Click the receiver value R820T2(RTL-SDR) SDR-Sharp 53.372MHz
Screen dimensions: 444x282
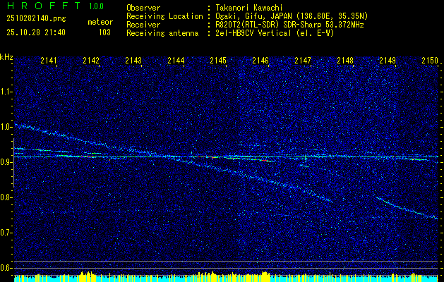(289, 25)
